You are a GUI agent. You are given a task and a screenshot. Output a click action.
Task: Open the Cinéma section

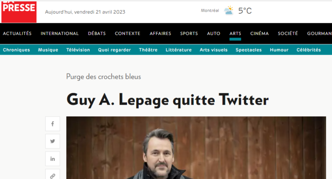point(259,34)
